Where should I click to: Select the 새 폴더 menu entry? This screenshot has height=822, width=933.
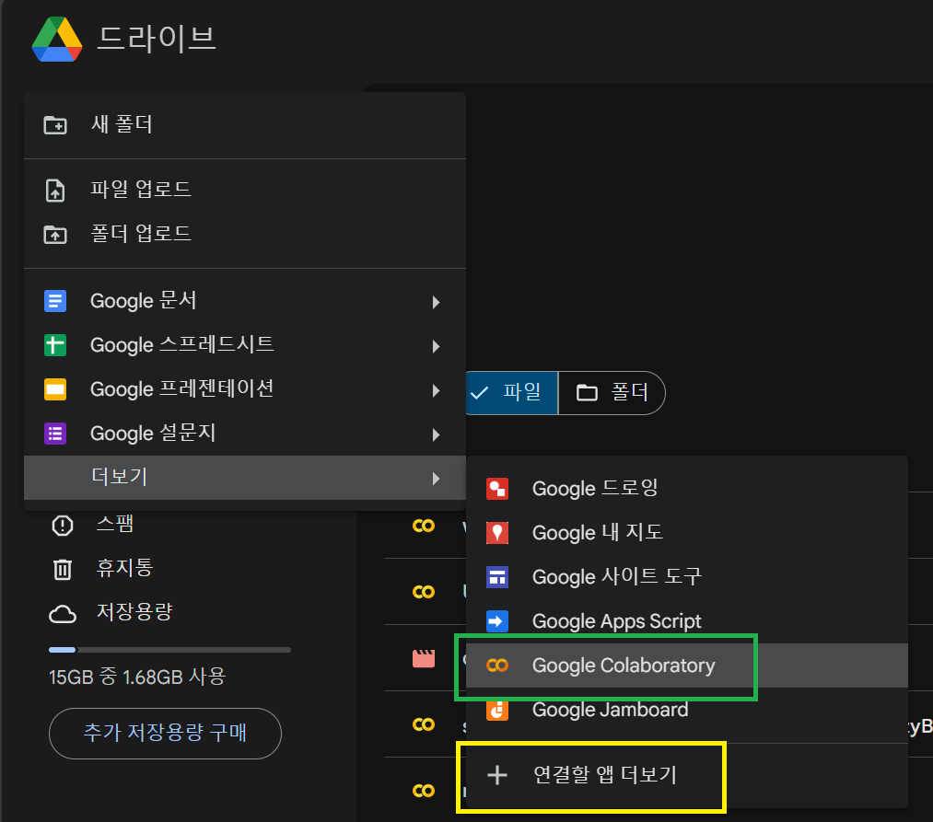[x=245, y=125]
